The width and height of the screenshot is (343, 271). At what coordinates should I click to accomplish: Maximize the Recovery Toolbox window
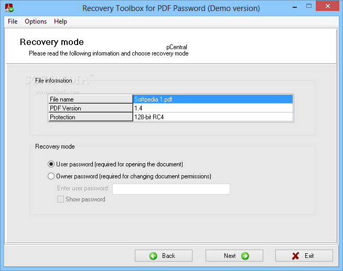[309, 6]
